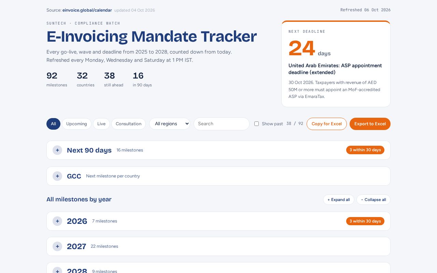Click the 'NEXT DEADLINE' card label

[307, 31]
